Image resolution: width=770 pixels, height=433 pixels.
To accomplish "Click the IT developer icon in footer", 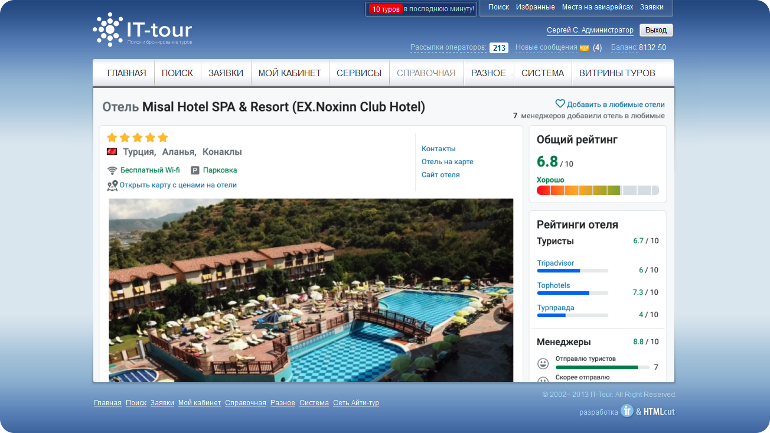I will click(x=627, y=411).
